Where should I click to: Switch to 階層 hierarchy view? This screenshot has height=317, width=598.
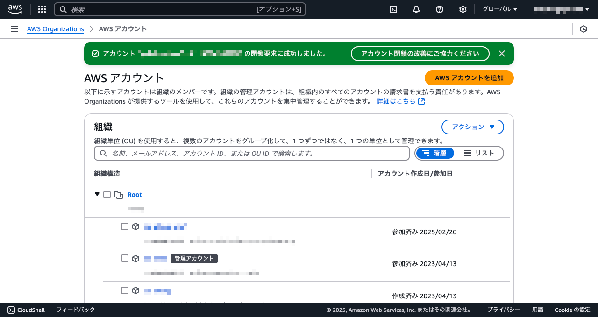tap(435, 153)
